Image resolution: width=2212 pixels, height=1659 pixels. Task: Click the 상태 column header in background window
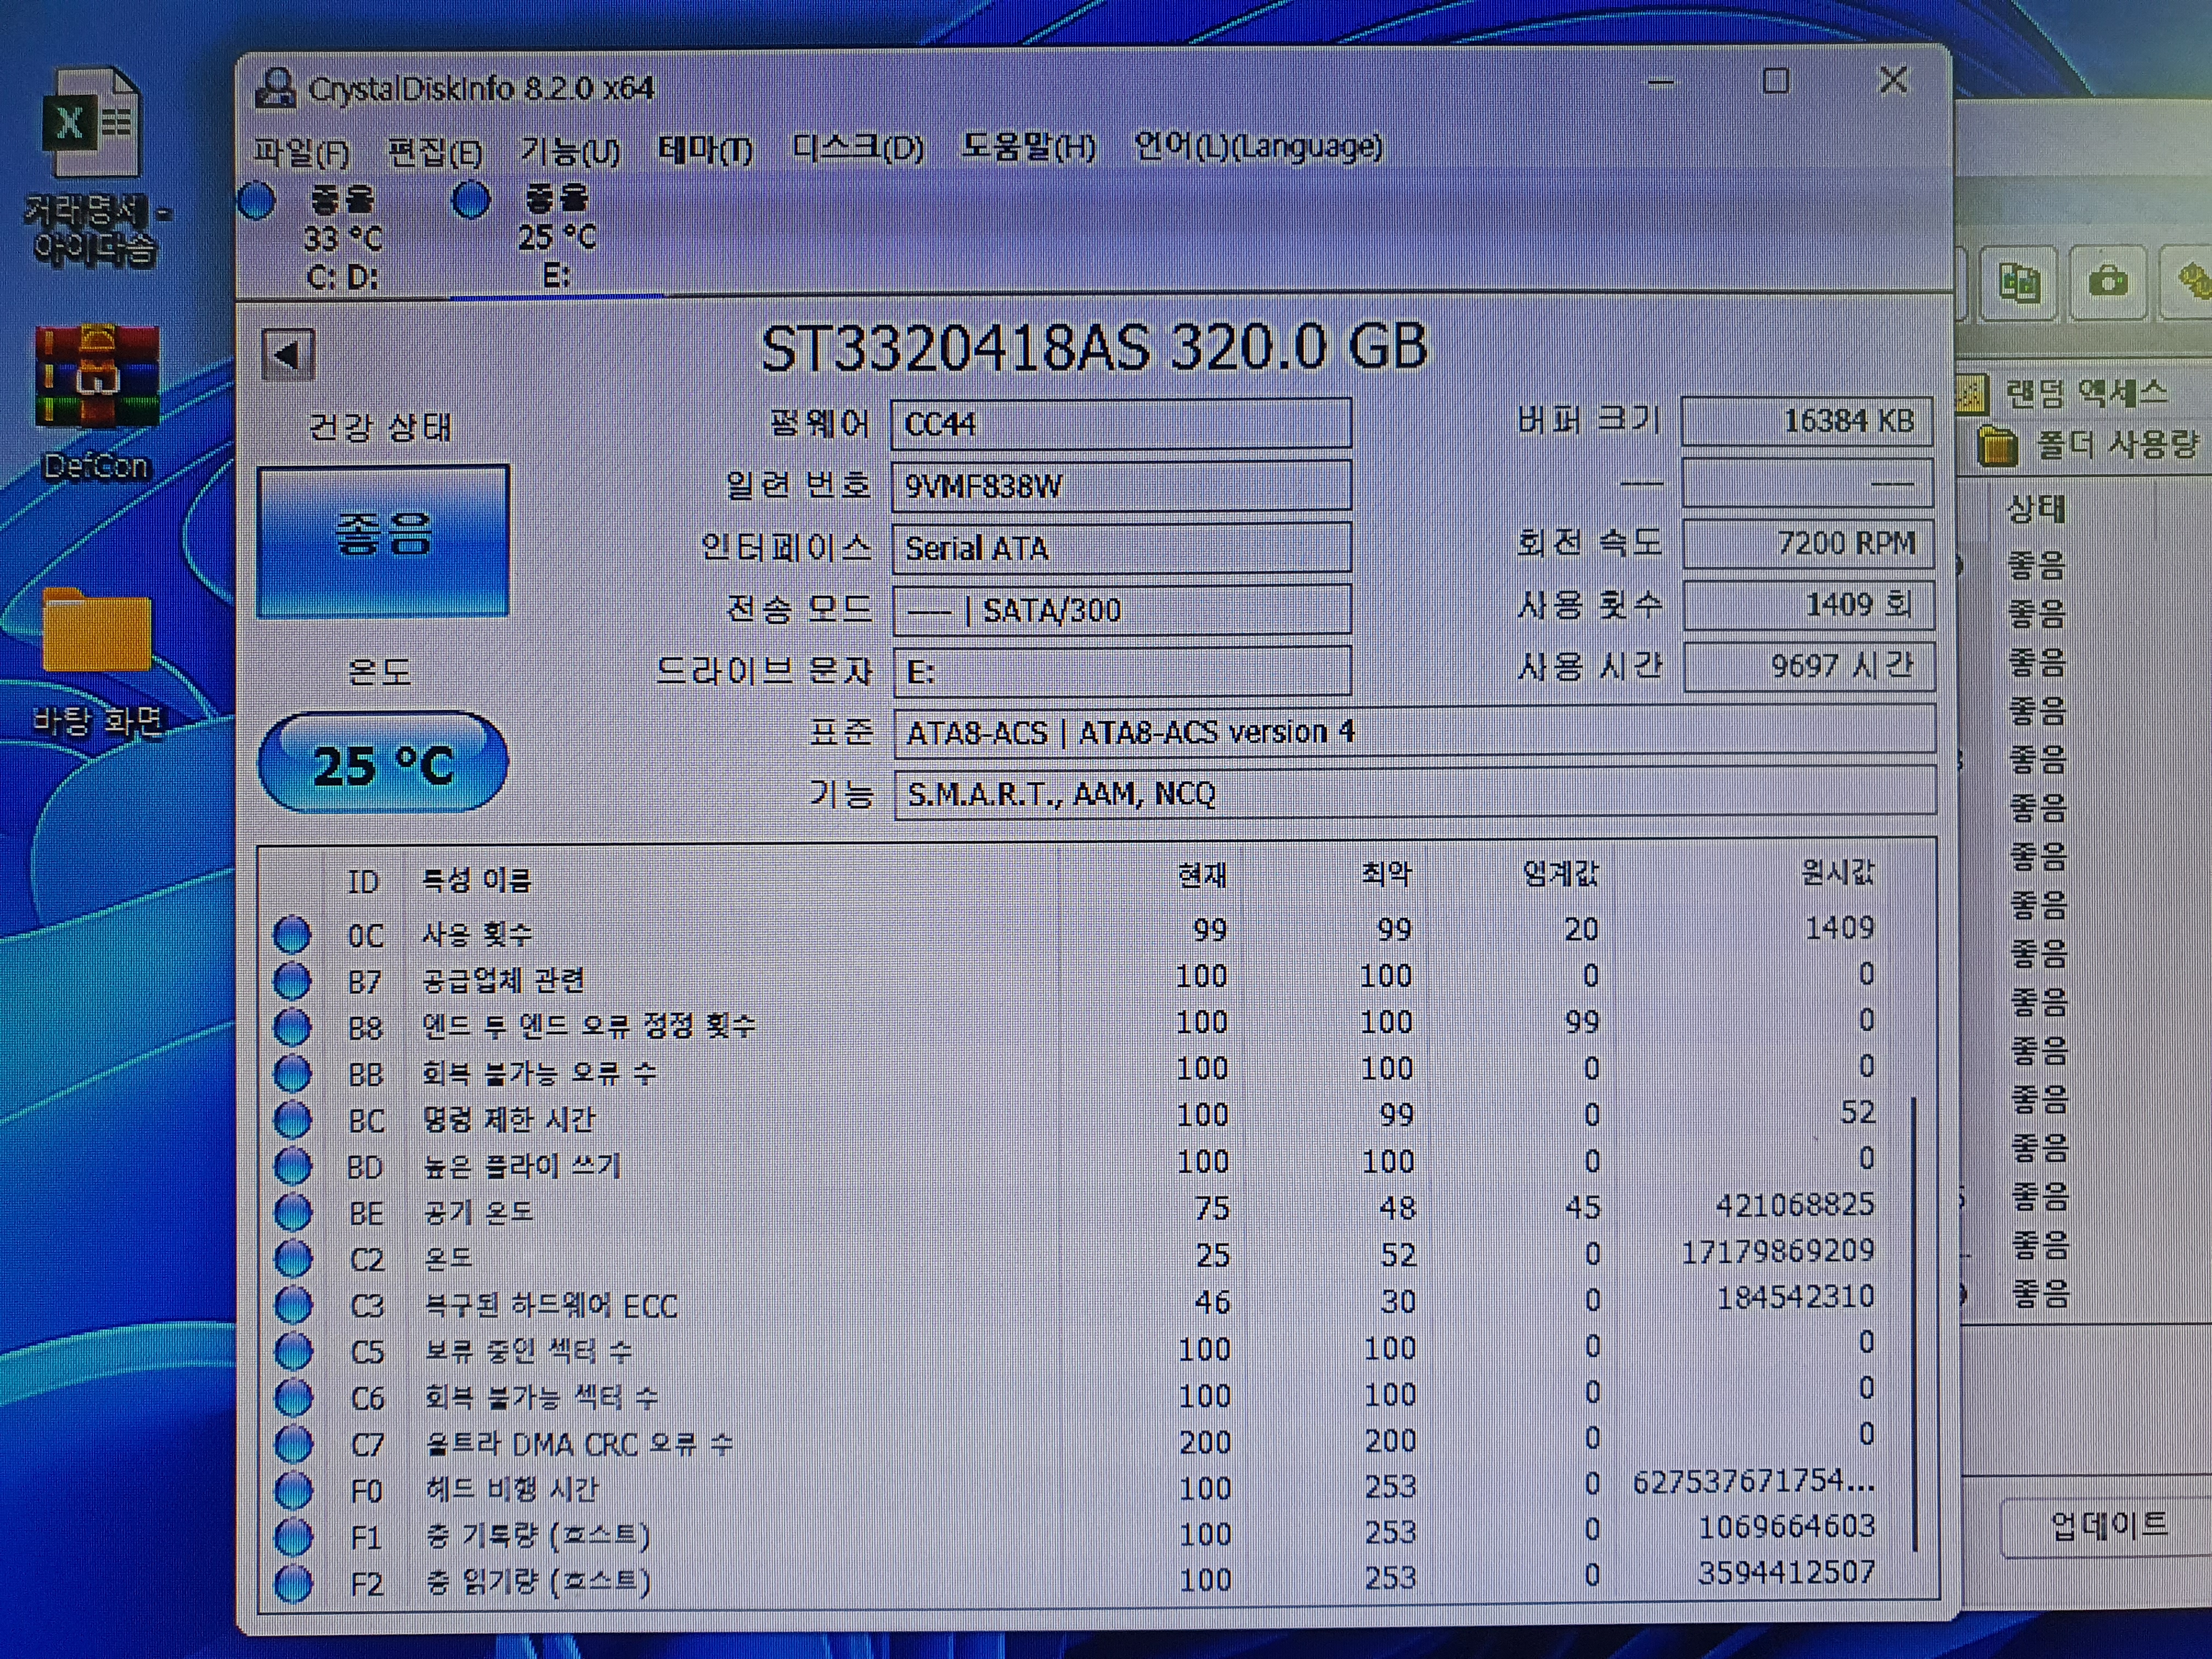pyautogui.click(x=2035, y=510)
